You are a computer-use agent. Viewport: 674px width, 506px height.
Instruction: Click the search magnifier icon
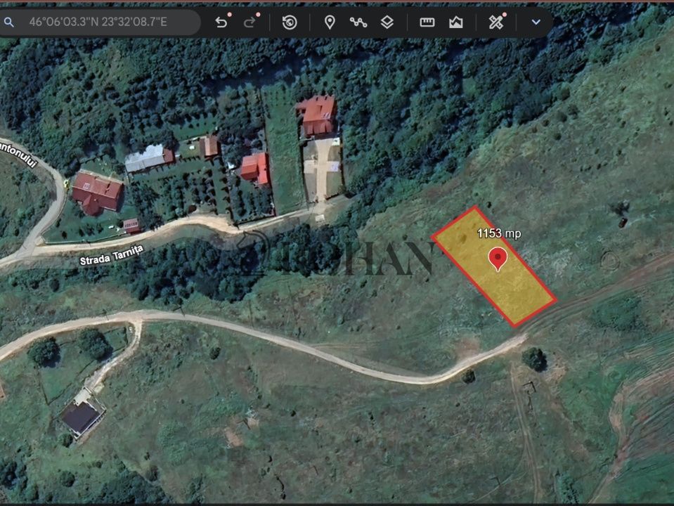point(8,22)
